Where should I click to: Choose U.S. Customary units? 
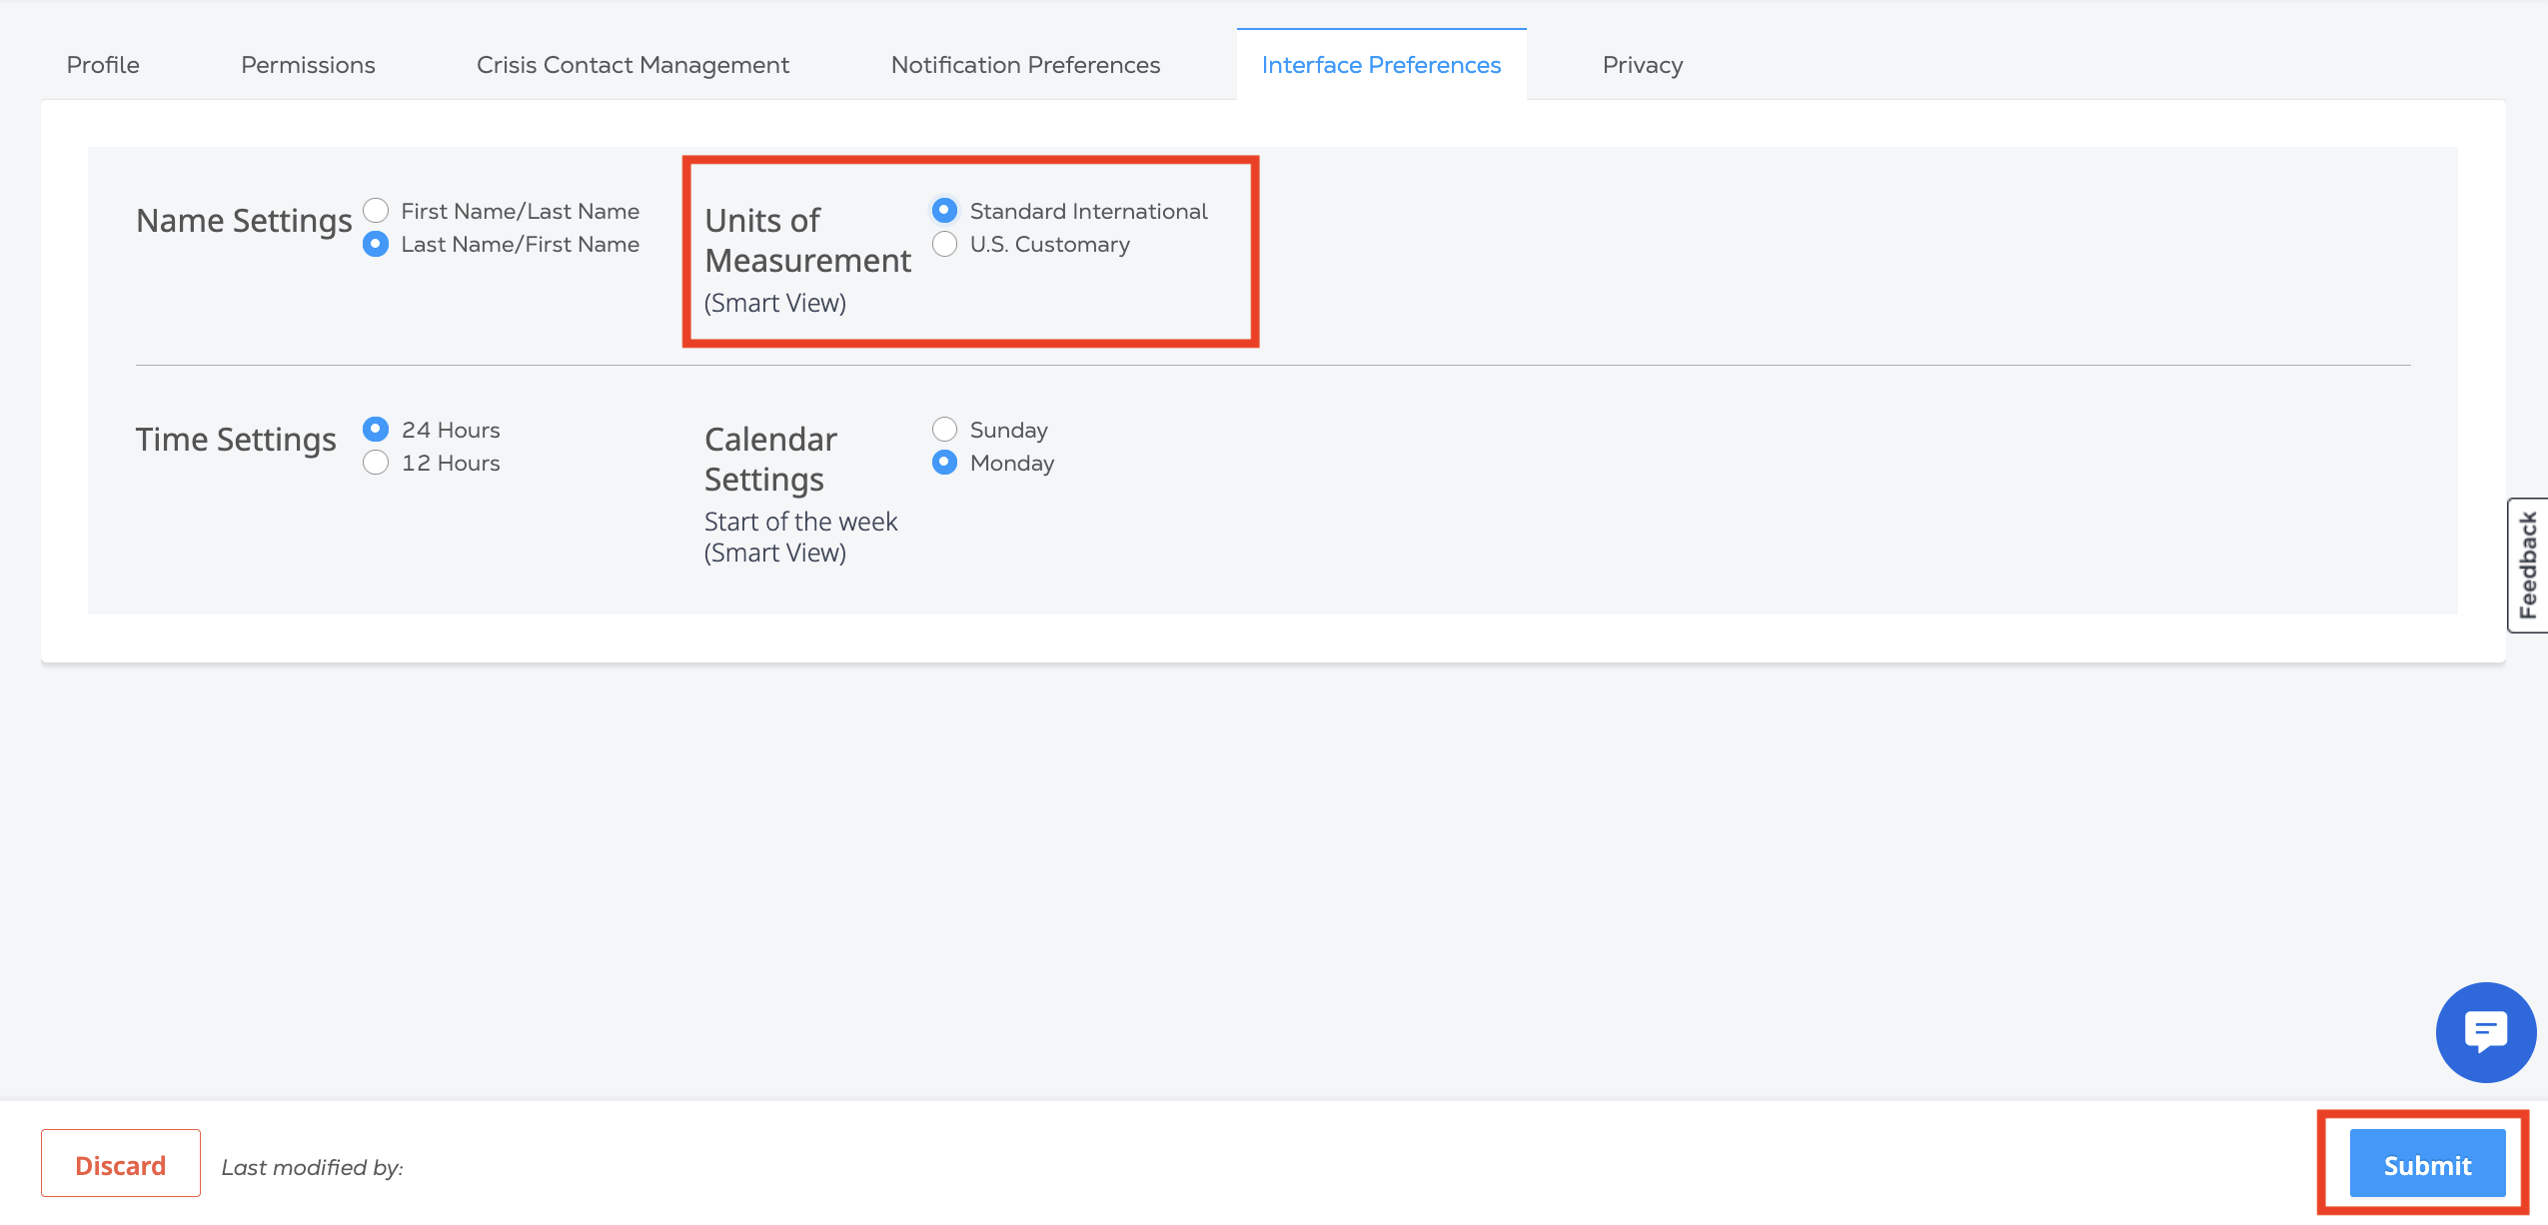(x=944, y=244)
